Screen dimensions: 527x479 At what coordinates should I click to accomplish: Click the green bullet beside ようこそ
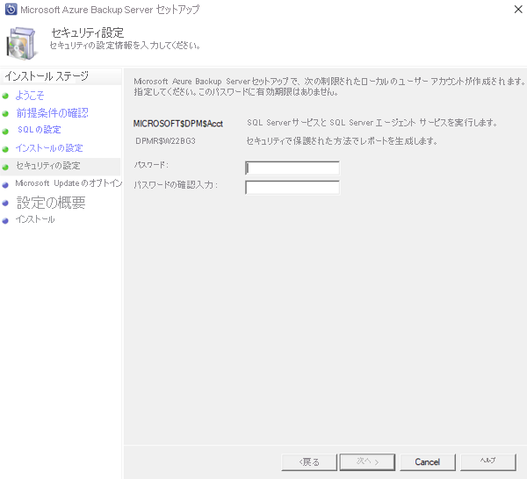(x=5, y=96)
